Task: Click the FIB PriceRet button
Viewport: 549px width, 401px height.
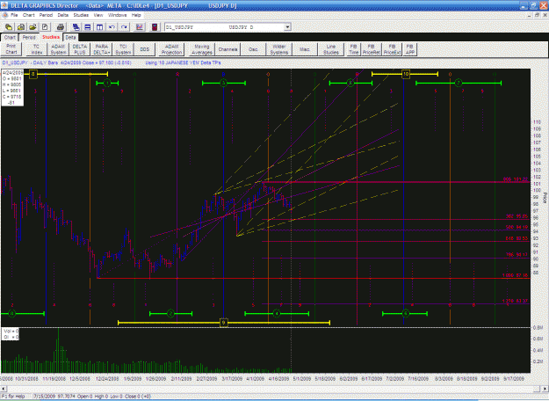Action: point(372,49)
